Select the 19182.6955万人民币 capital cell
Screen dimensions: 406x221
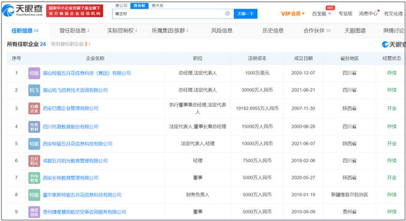(x=257, y=109)
